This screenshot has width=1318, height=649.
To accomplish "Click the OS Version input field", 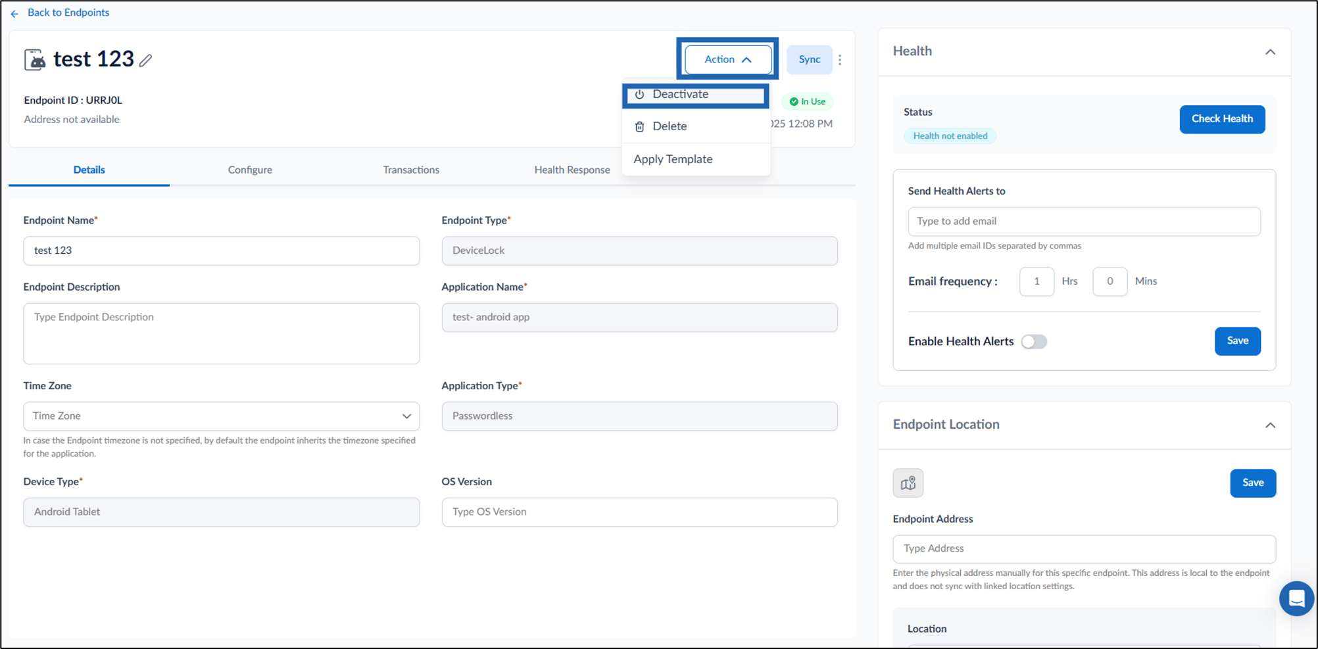I will coord(639,512).
